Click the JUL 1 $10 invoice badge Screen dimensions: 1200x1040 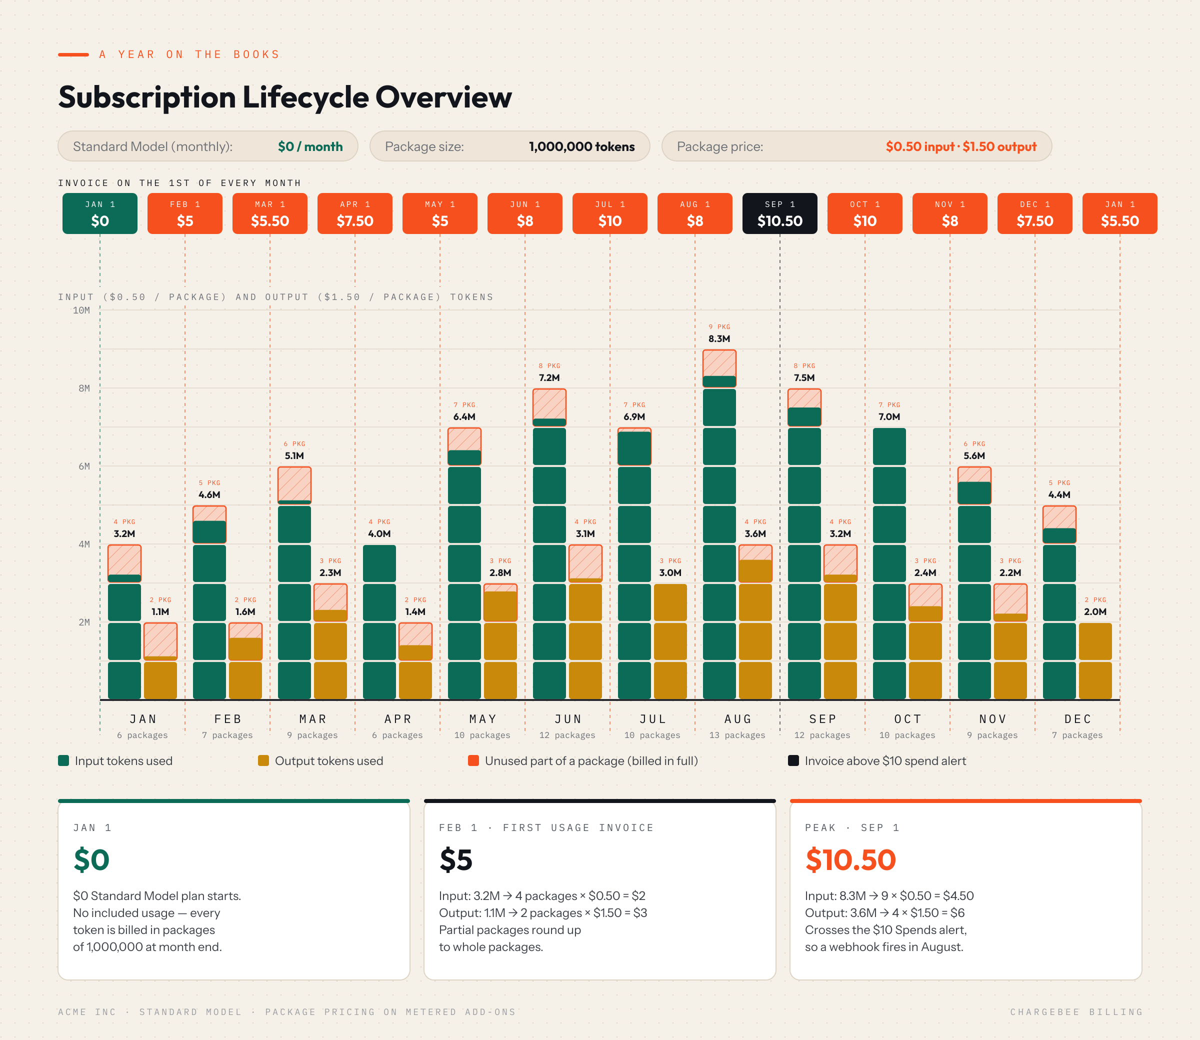tap(610, 213)
